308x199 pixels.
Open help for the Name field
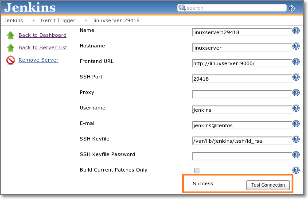click(x=296, y=31)
